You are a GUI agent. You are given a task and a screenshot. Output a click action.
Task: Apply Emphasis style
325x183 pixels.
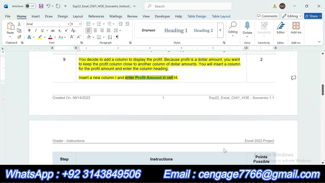[x=149, y=30]
